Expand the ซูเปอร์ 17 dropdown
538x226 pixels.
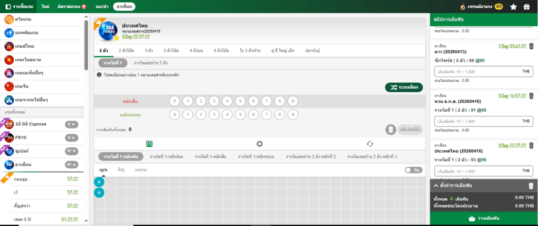(71, 151)
